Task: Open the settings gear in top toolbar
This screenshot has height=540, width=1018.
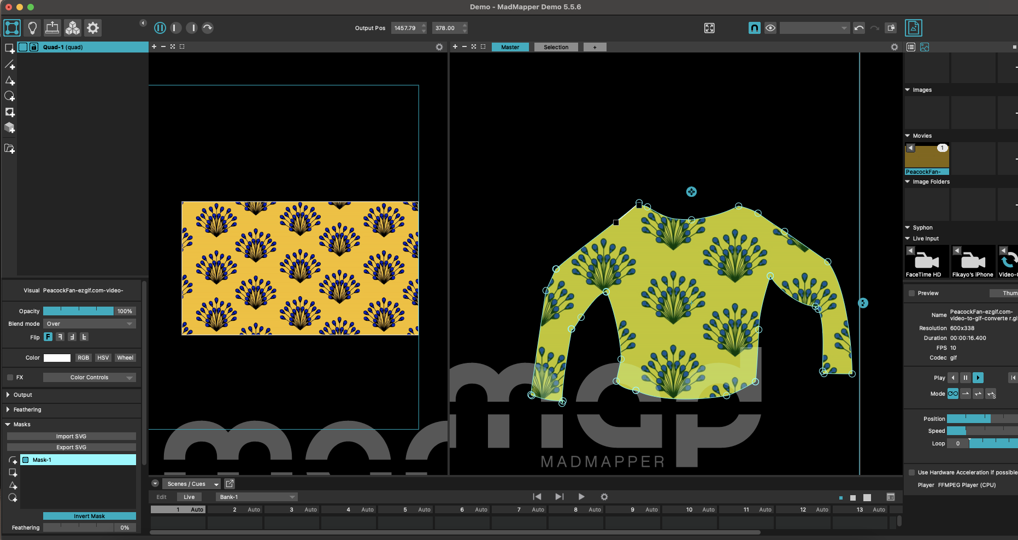Action: [x=93, y=28]
